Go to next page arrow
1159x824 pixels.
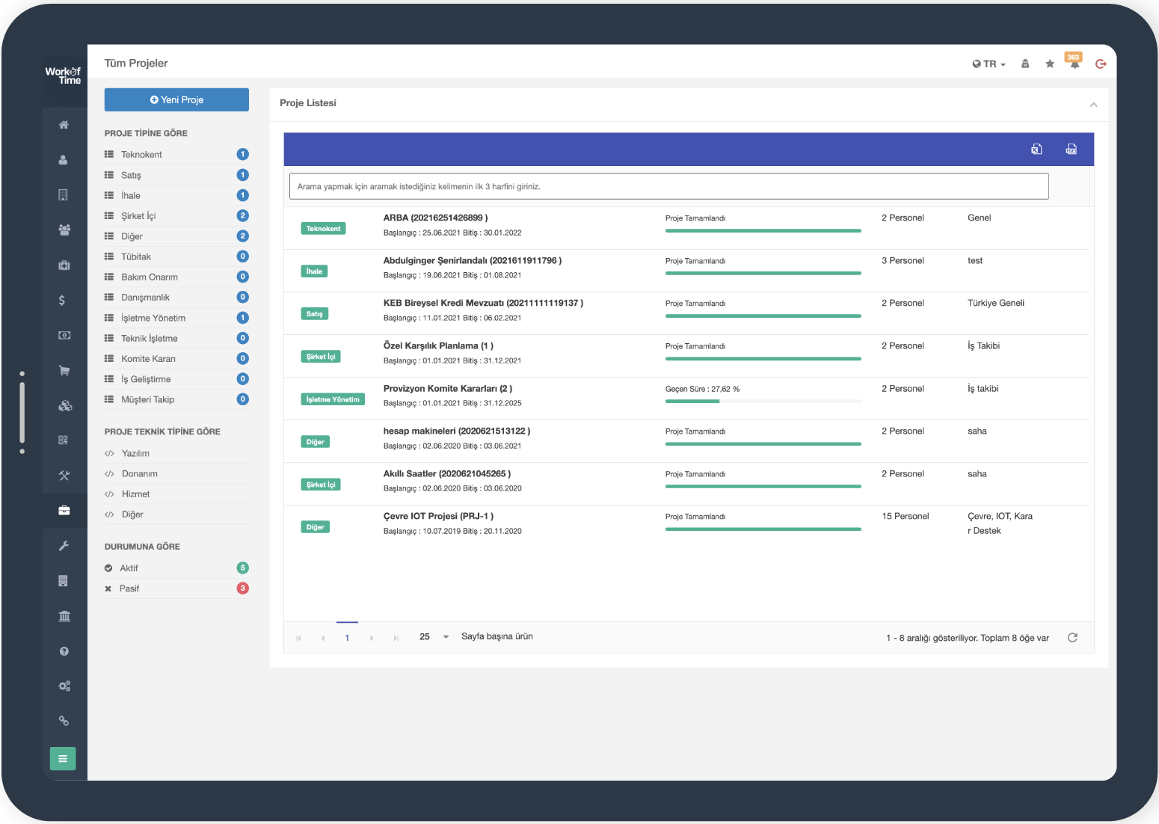pos(372,638)
